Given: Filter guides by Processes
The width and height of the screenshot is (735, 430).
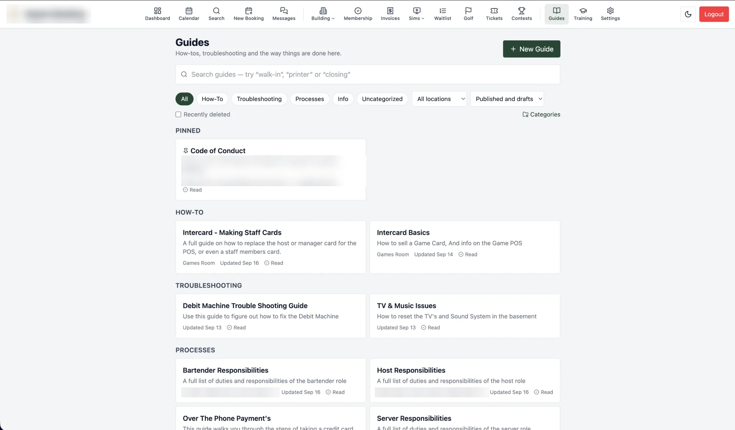Looking at the screenshot, I should (309, 99).
